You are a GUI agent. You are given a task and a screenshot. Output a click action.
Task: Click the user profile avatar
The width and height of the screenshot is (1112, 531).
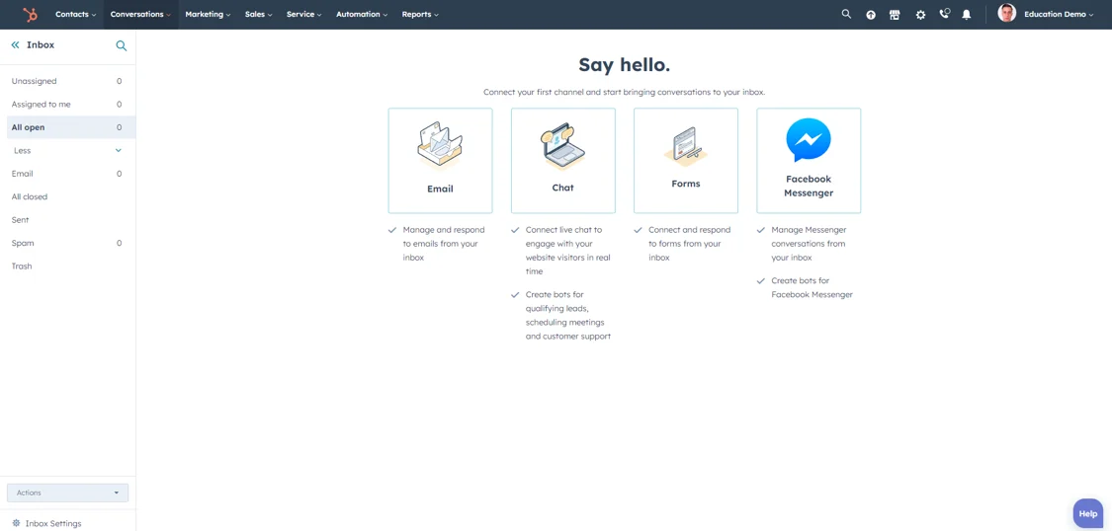[x=1007, y=14]
